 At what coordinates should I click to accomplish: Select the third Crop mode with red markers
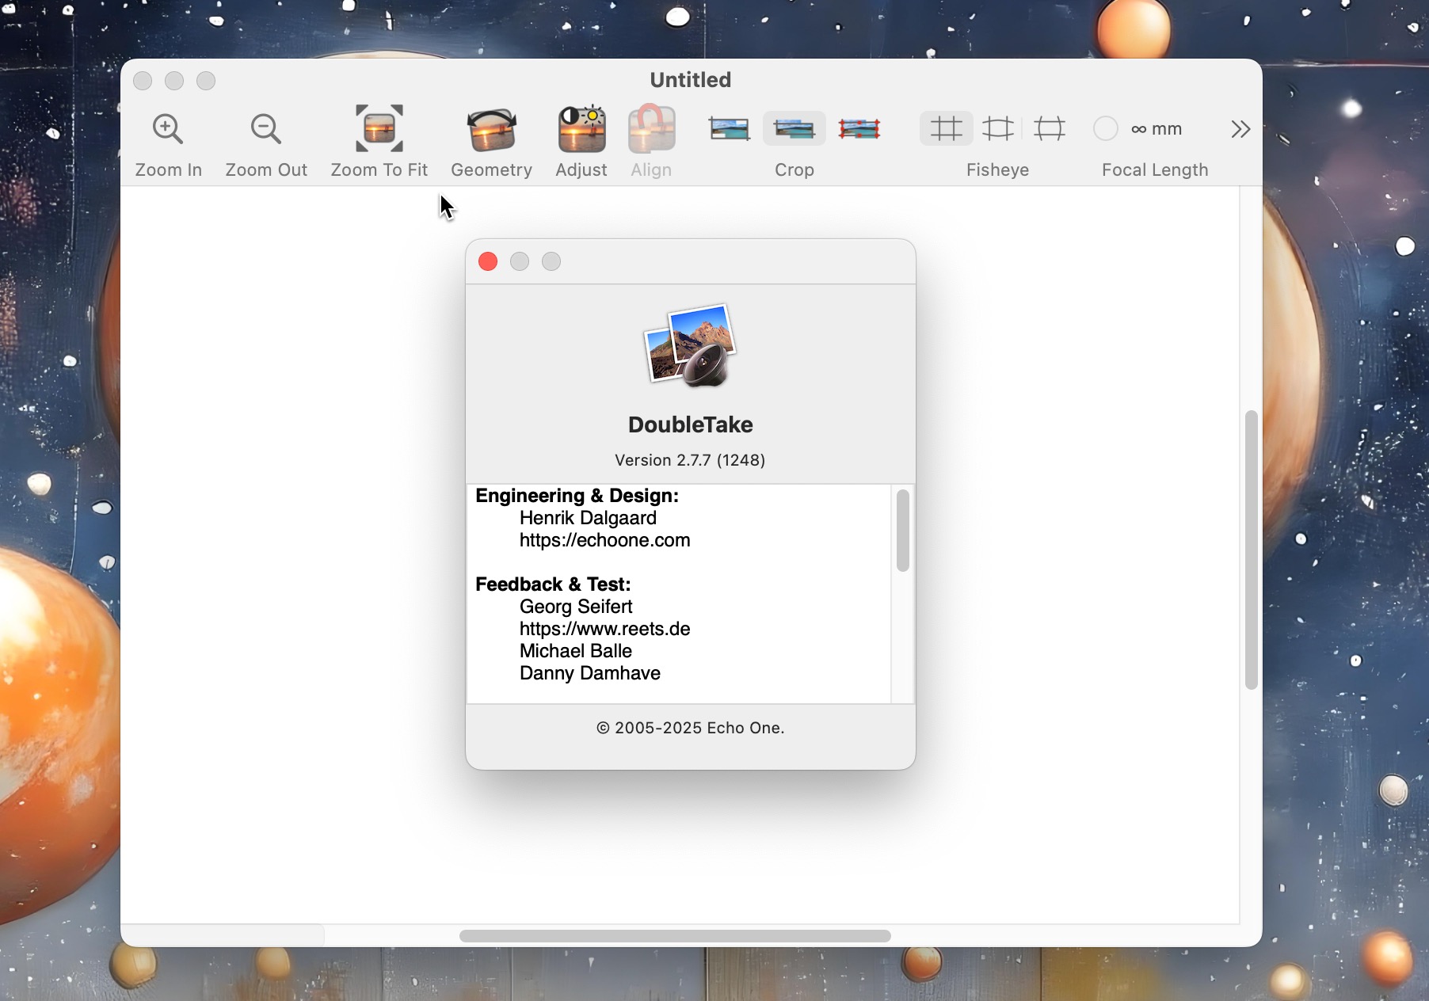coord(859,128)
